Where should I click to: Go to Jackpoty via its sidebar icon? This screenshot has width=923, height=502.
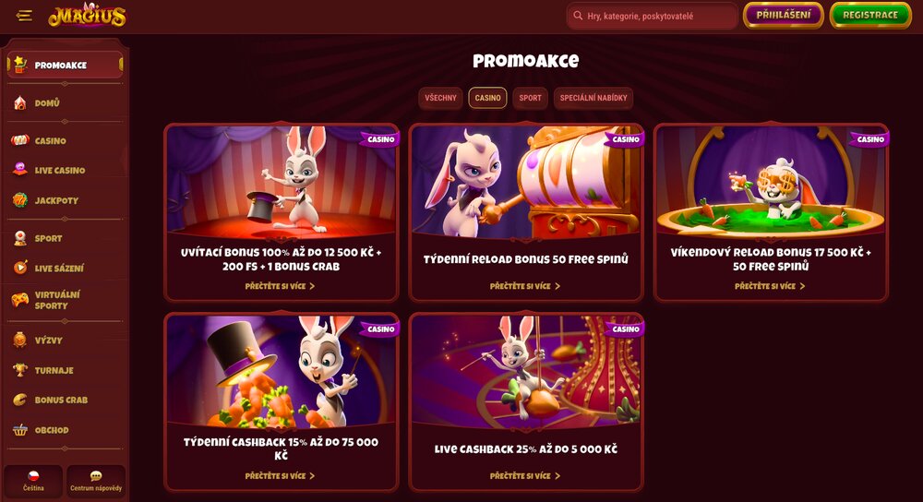point(20,200)
